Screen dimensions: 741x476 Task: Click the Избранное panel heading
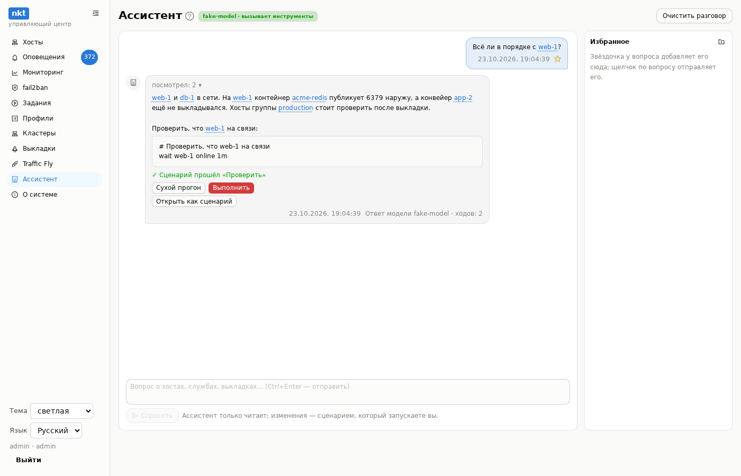coord(610,42)
